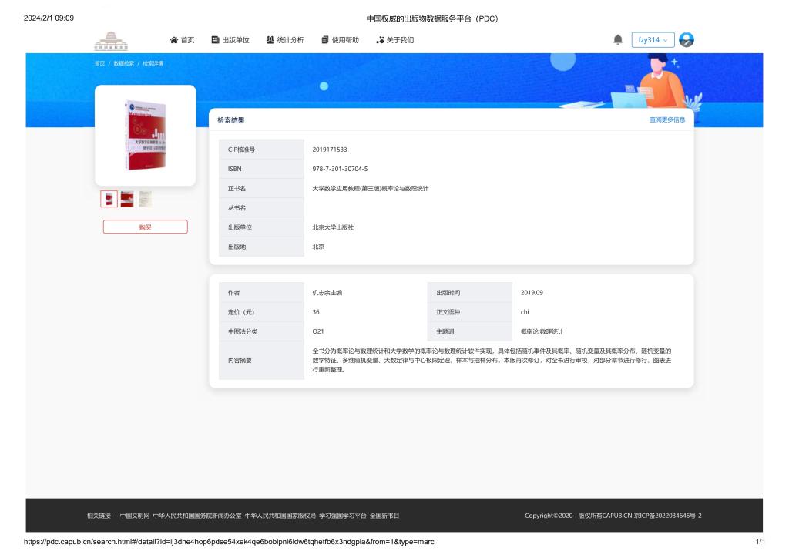Click the user avatar icon

point(687,40)
